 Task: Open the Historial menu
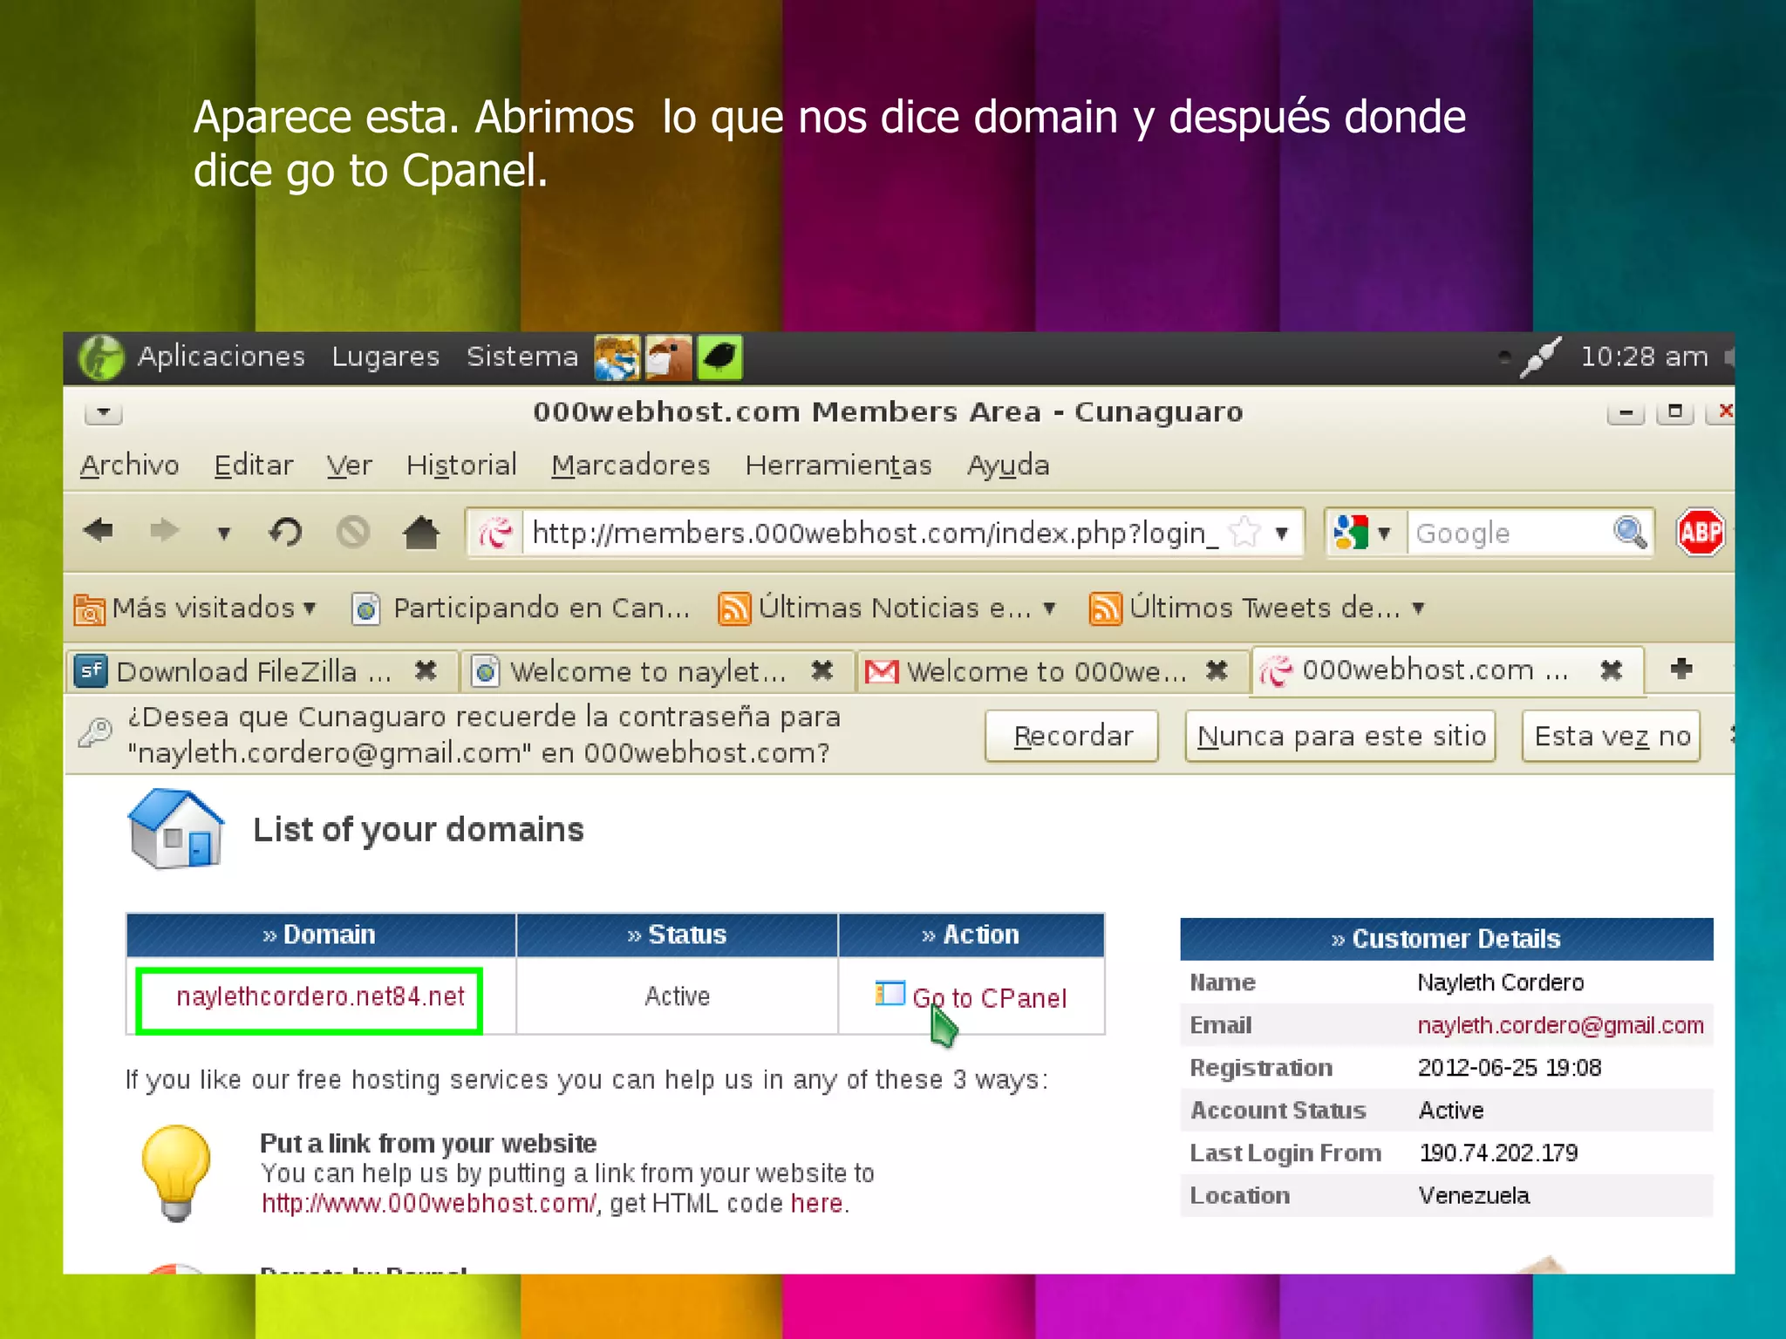(x=461, y=466)
